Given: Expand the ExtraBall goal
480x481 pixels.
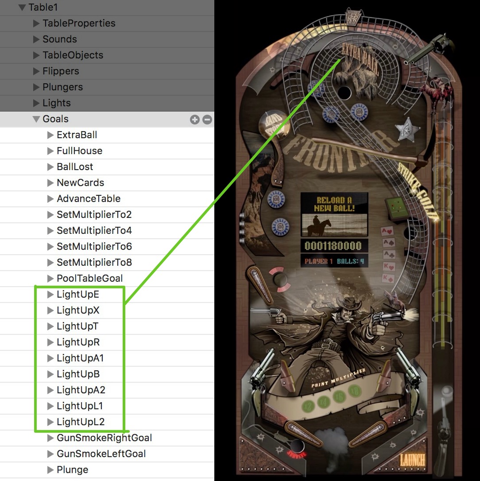Looking at the screenshot, I should click(50, 135).
